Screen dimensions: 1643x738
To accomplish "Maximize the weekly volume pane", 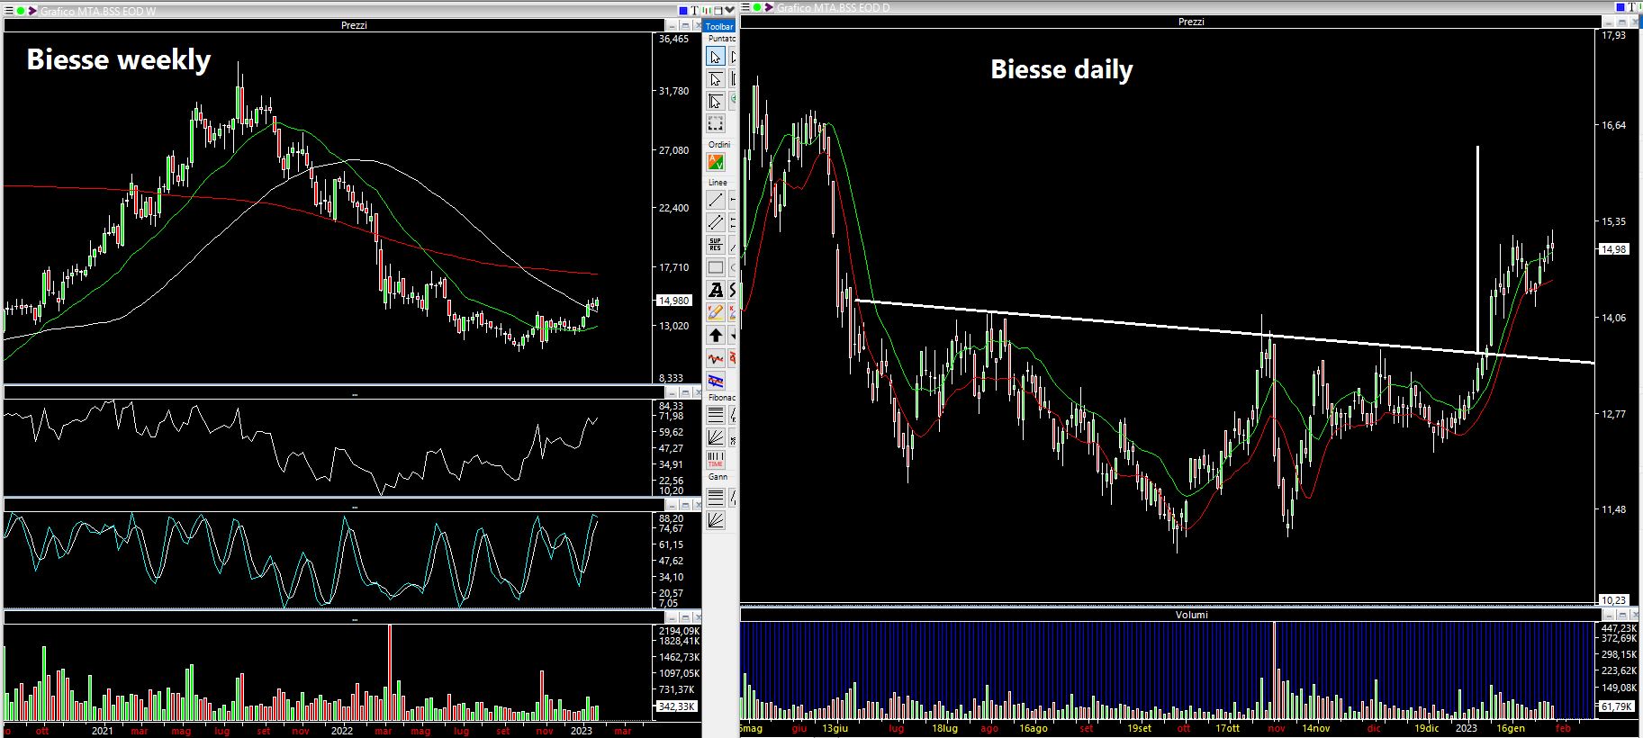I will click(685, 616).
